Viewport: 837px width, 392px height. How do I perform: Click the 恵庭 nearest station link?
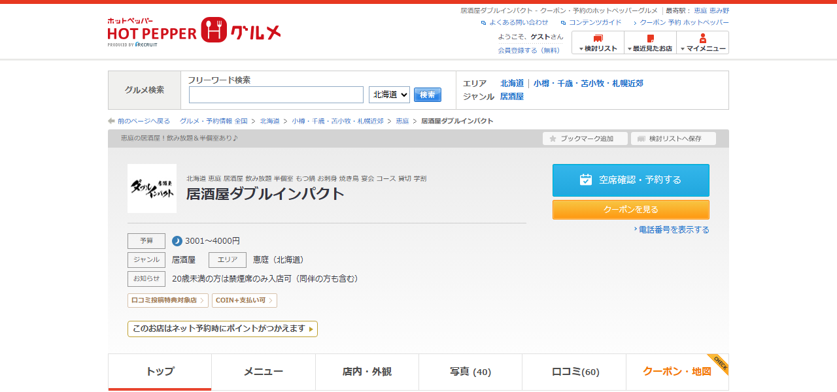point(700,10)
